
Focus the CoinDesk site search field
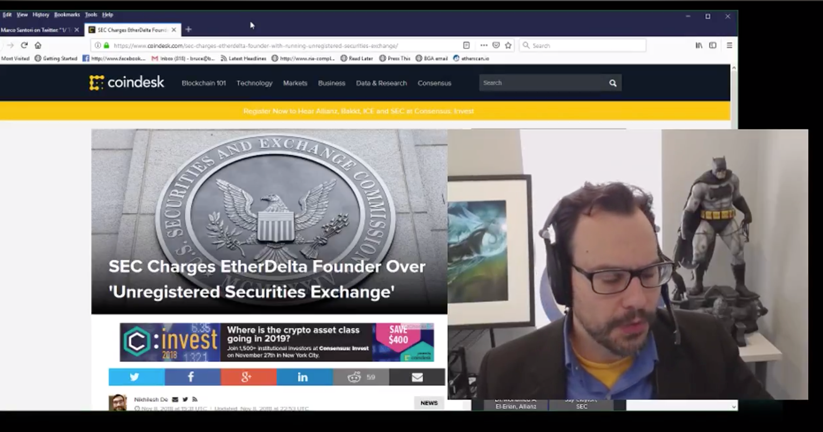(543, 83)
